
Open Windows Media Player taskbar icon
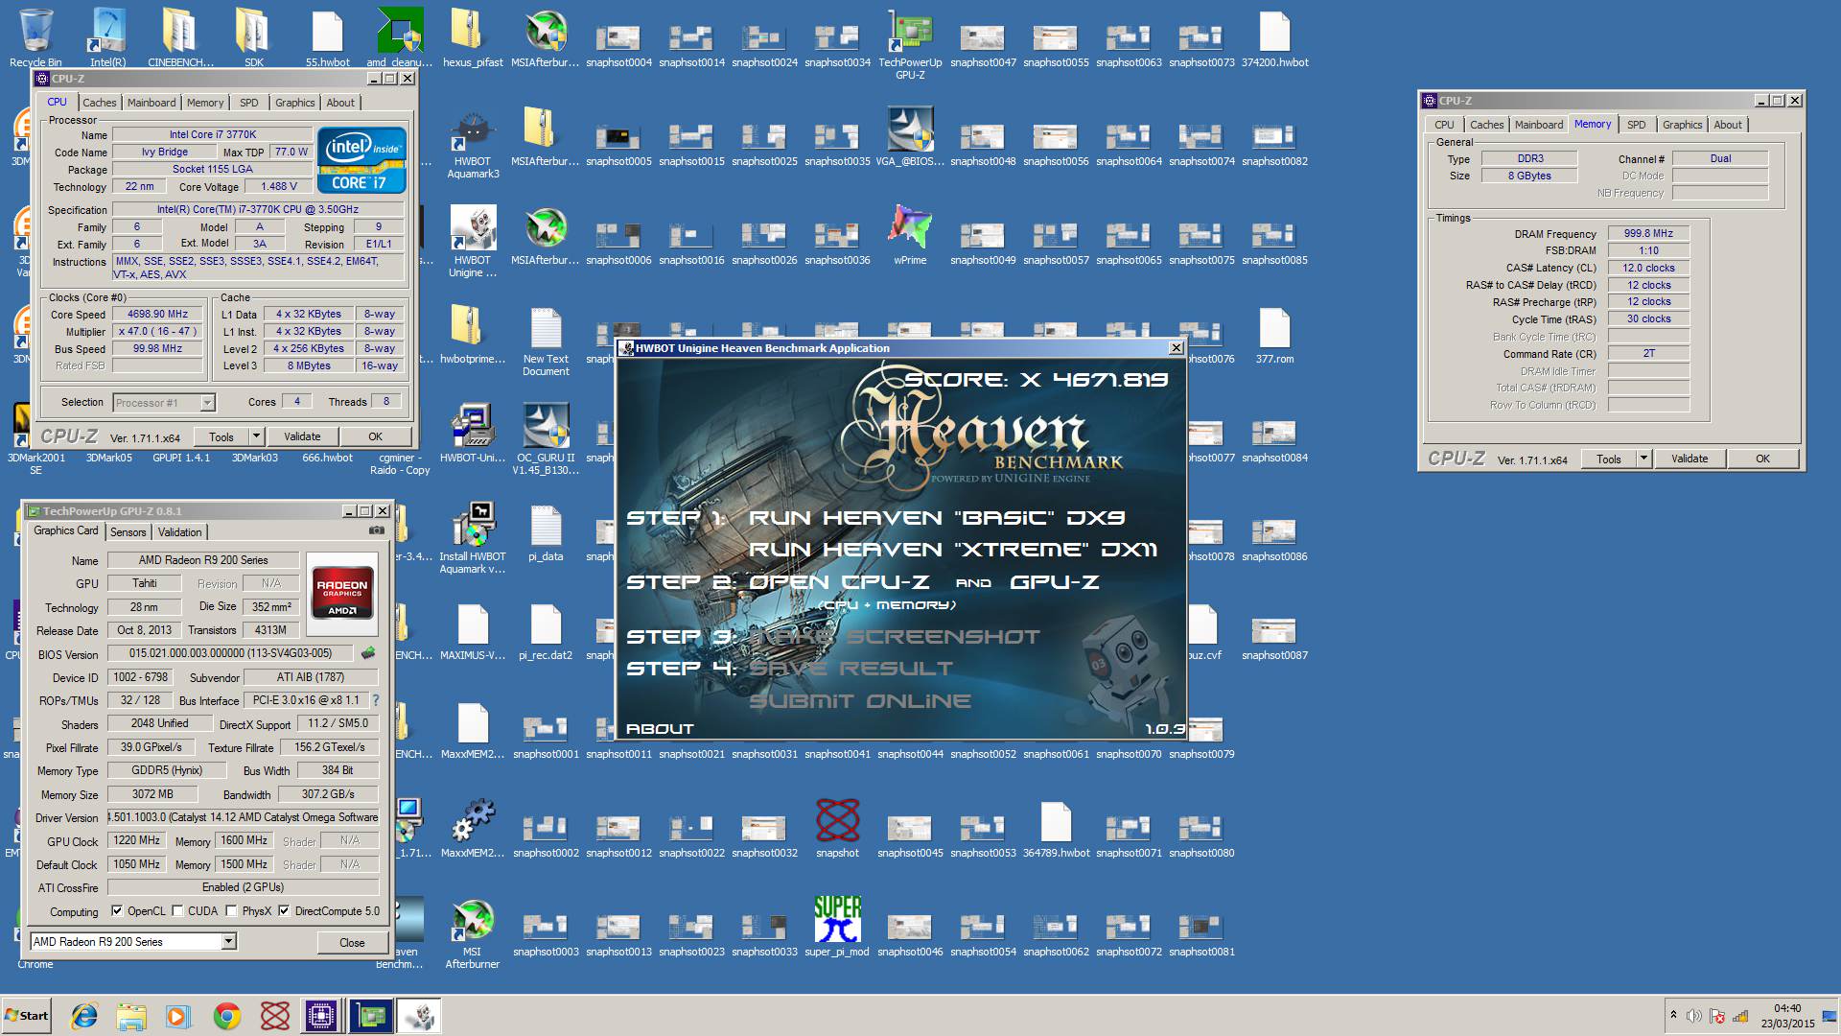click(x=179, y=1016)
